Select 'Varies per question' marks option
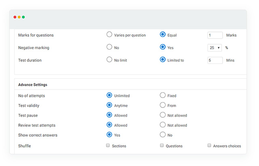Viewport: 259px width, 166px height. (109, 35)
